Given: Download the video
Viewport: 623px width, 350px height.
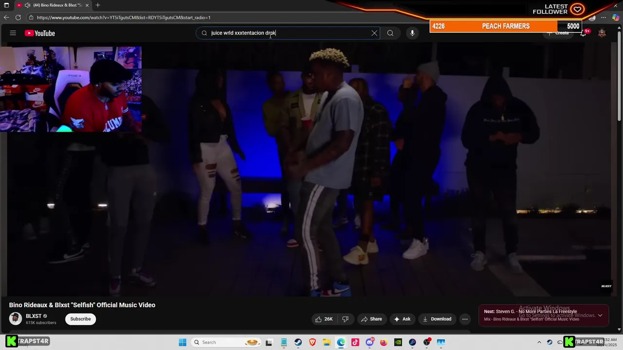Looking at the screenshot, I should (437, 319).
